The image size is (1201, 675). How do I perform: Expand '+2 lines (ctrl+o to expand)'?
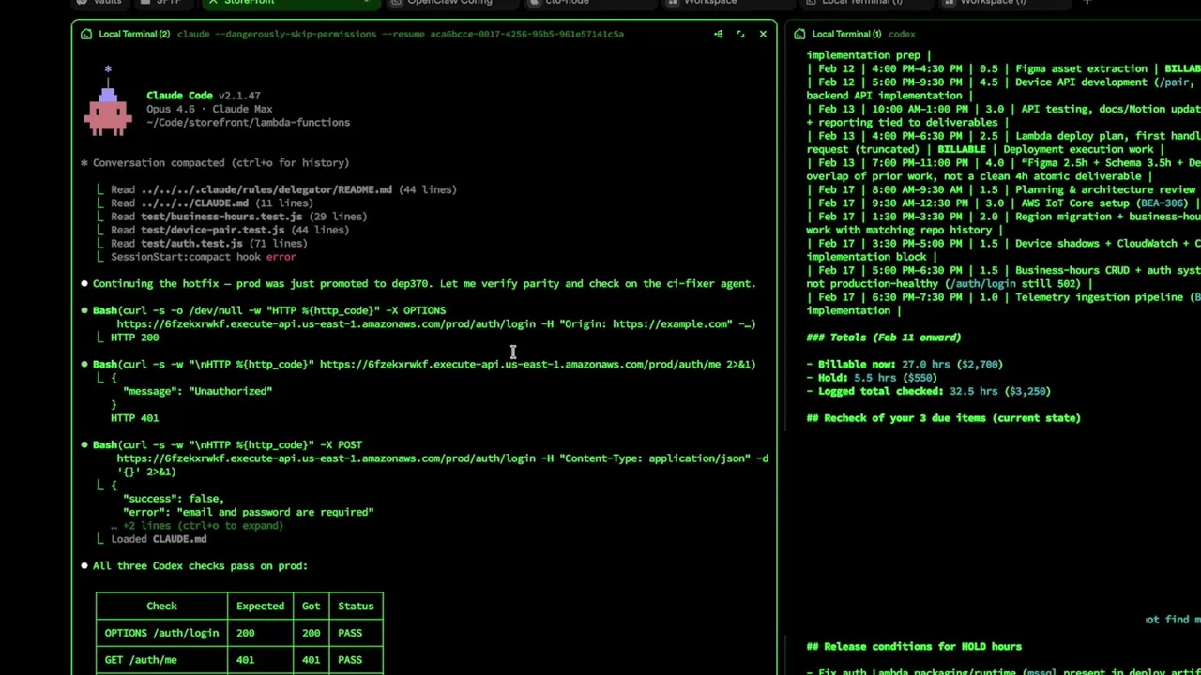(197, 526)
